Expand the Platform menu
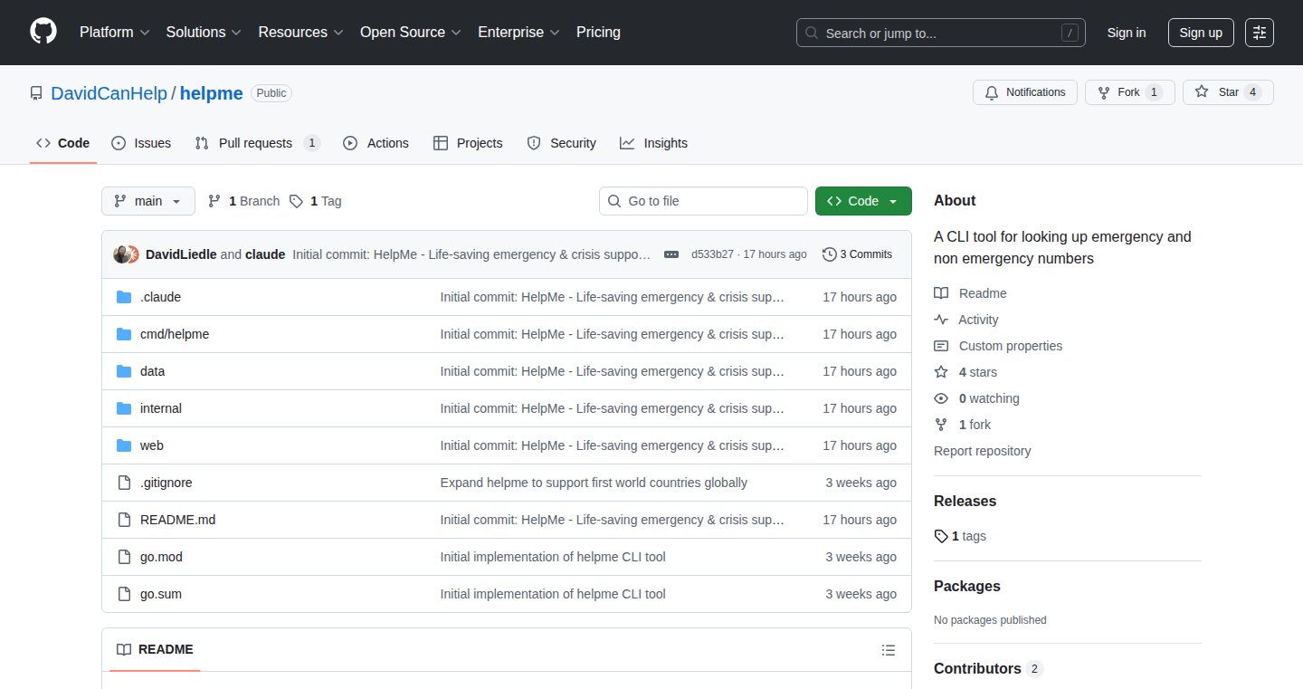Image resolution: width=1303 pixels, height=689 pixels. coord(115,33)
